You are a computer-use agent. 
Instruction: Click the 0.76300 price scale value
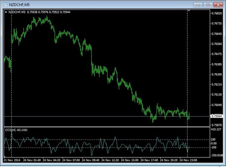[x=217, y=75]
